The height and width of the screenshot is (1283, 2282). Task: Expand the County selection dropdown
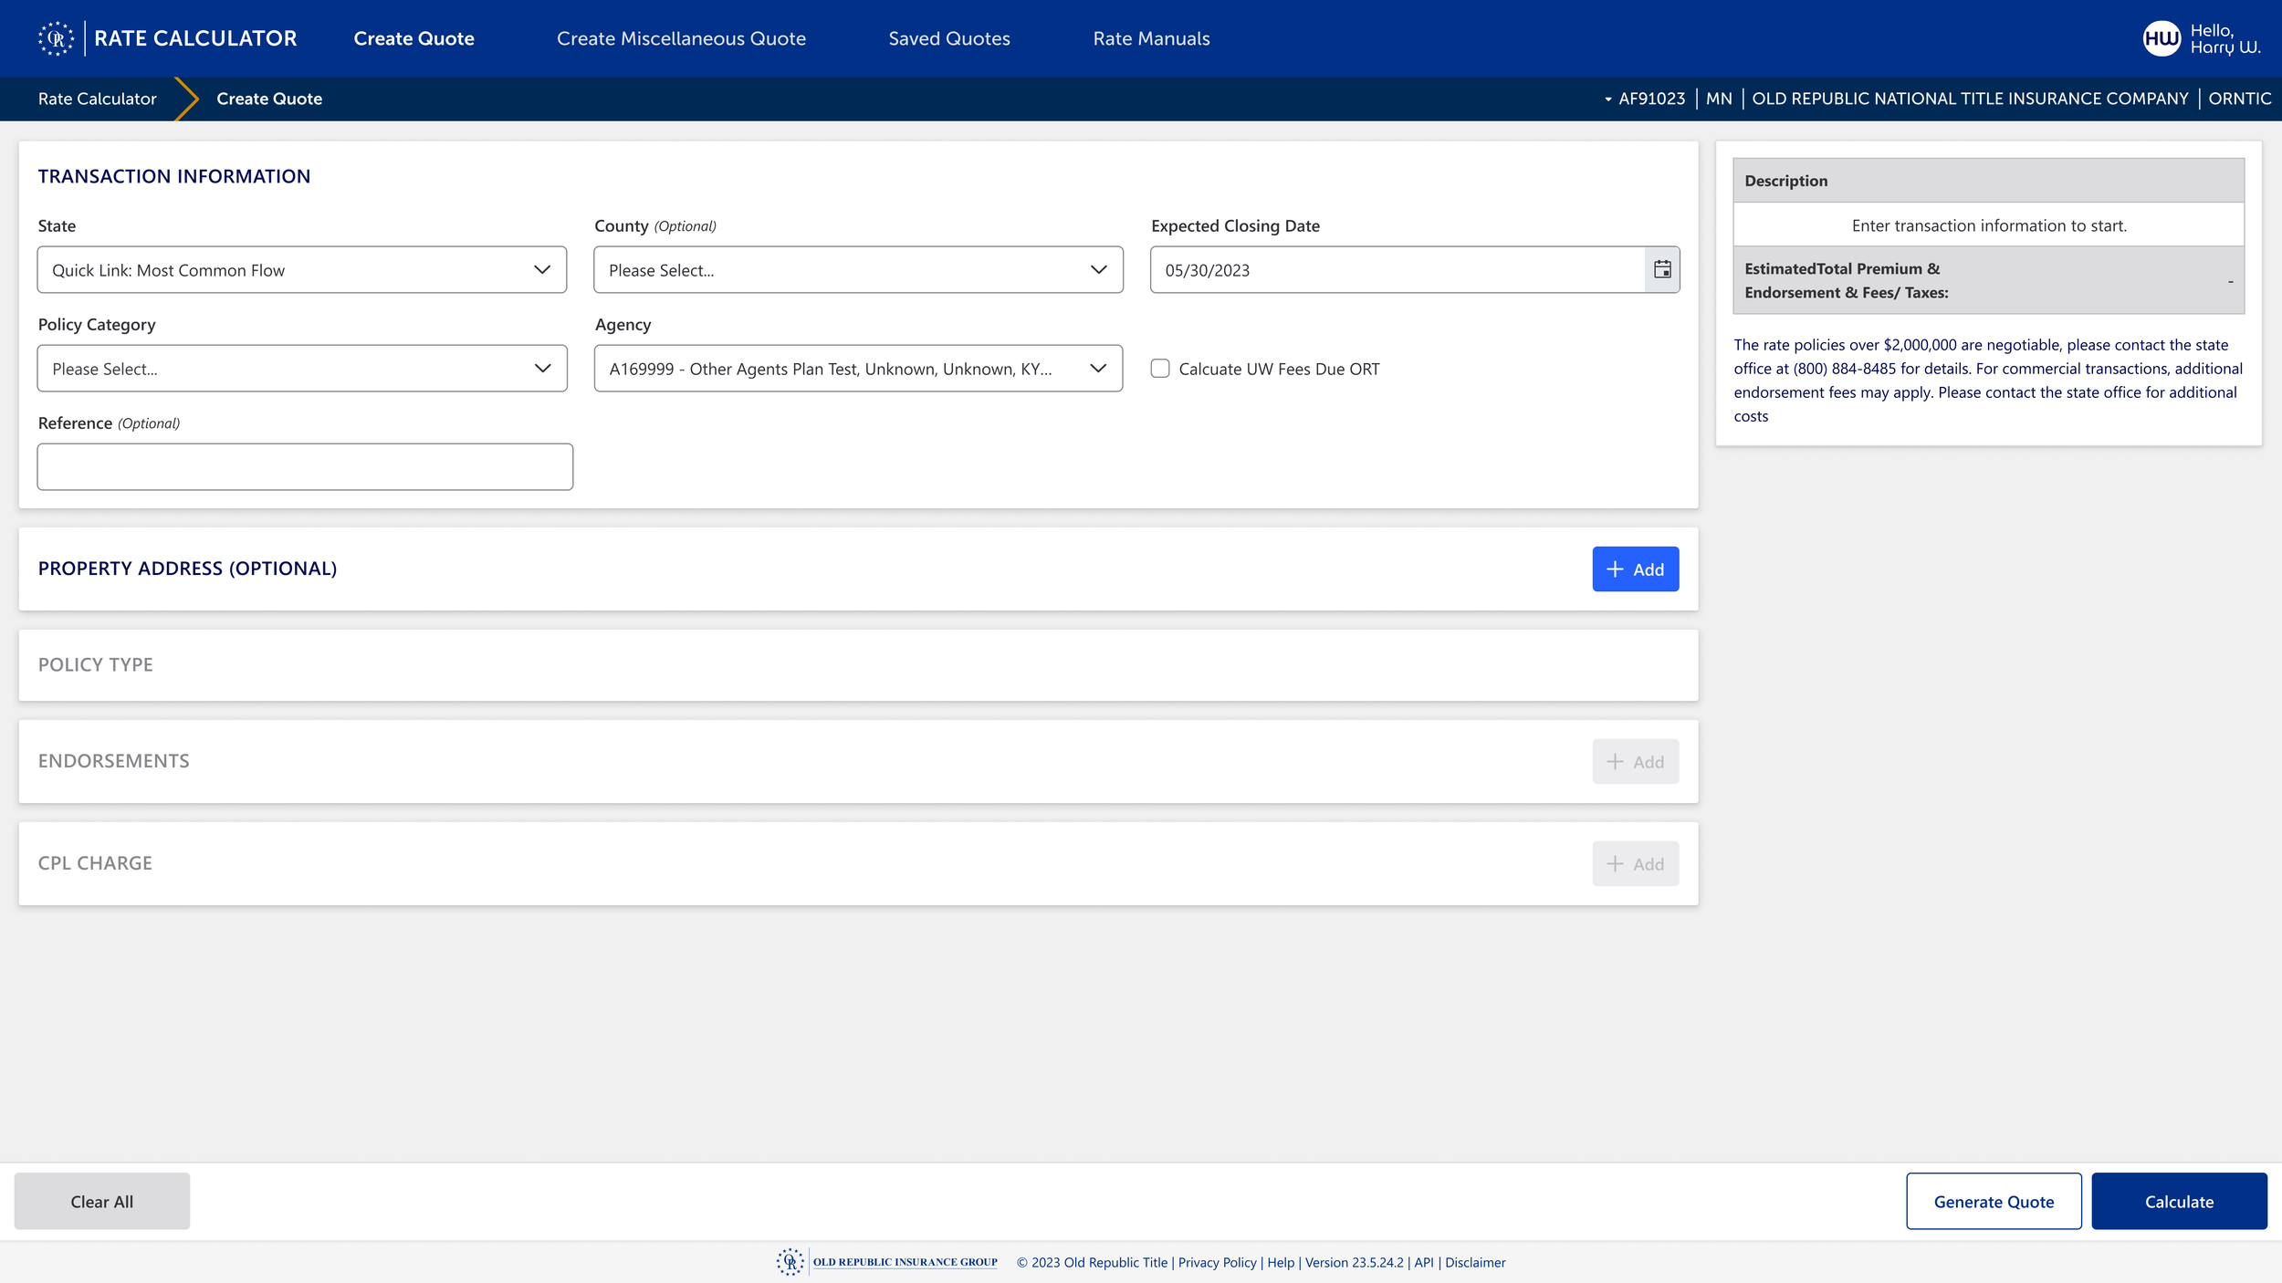858,270
